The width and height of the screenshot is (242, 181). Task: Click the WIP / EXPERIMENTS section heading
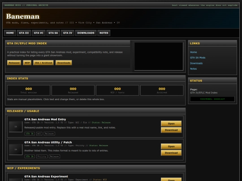pyautogui.click(x=23, y=168)
